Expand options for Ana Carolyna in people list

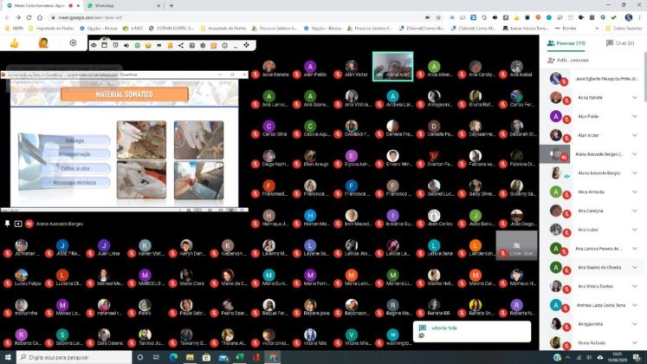635,211
